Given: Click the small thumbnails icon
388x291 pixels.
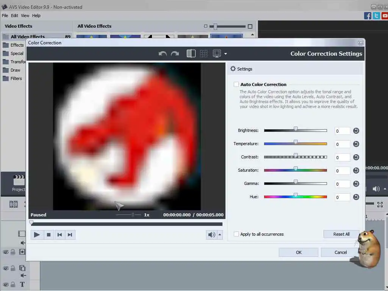Looking at the screenshot, I should click(206, 26).
